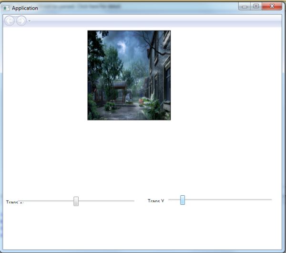The image size is (286, 253).
Task: Click the Trans X slider thumb
Action: [76, 201]
